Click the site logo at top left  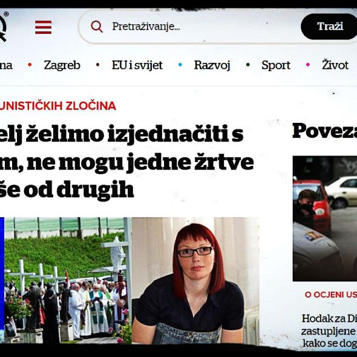4,27
